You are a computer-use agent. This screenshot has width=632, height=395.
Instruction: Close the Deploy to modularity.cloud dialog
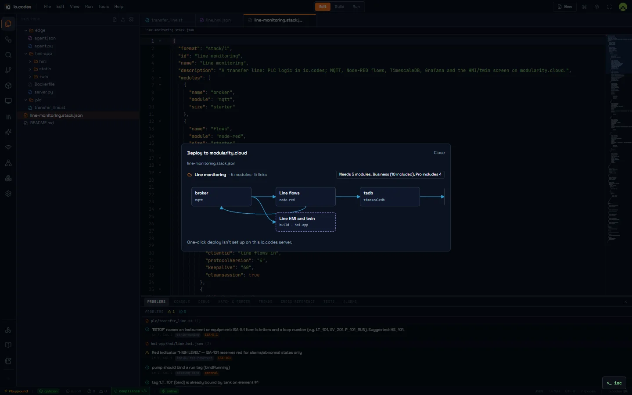[x=439, y=153]
